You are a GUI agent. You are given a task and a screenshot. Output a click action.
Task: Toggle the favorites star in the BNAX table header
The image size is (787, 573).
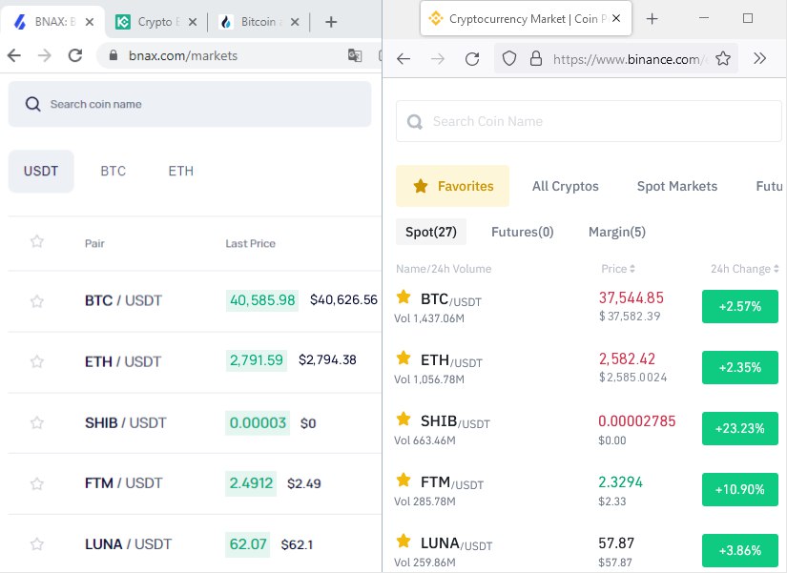coord(36,241)
